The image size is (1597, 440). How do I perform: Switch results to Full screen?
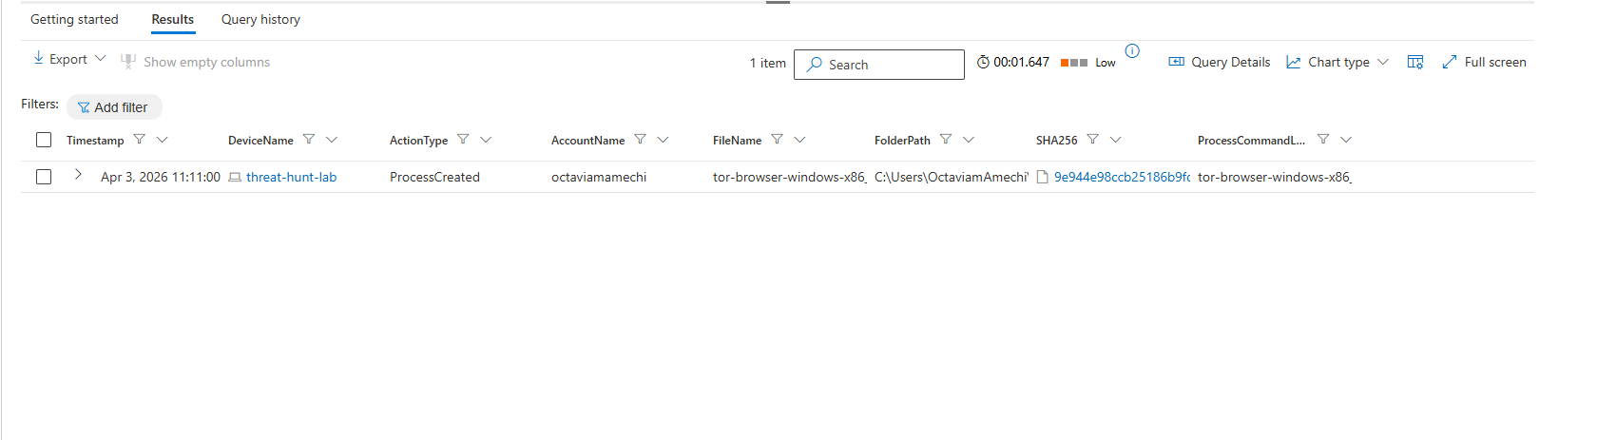pyautogui.click(x=1484, y=62)
